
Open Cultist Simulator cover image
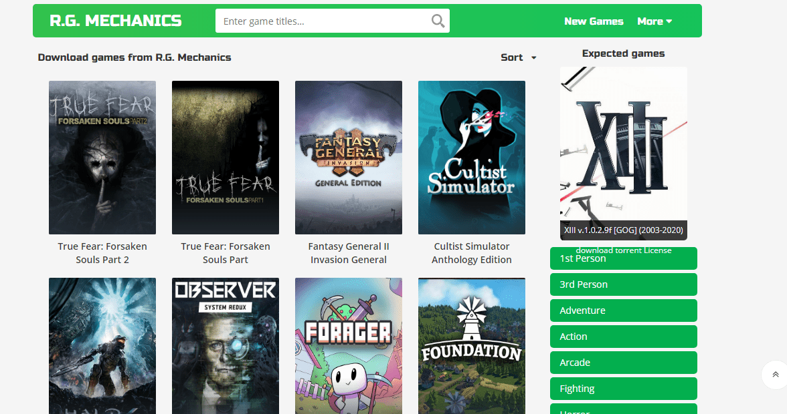click(472, 157)
